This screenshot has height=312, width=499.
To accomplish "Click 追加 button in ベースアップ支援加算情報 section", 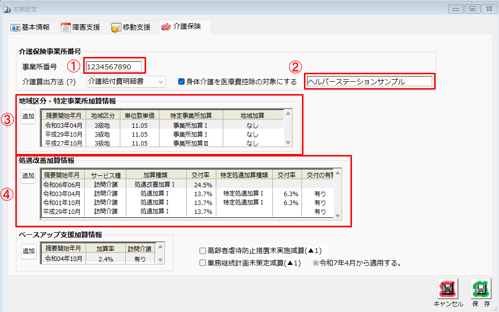I will pyautogui.click(x=28, y=251).
